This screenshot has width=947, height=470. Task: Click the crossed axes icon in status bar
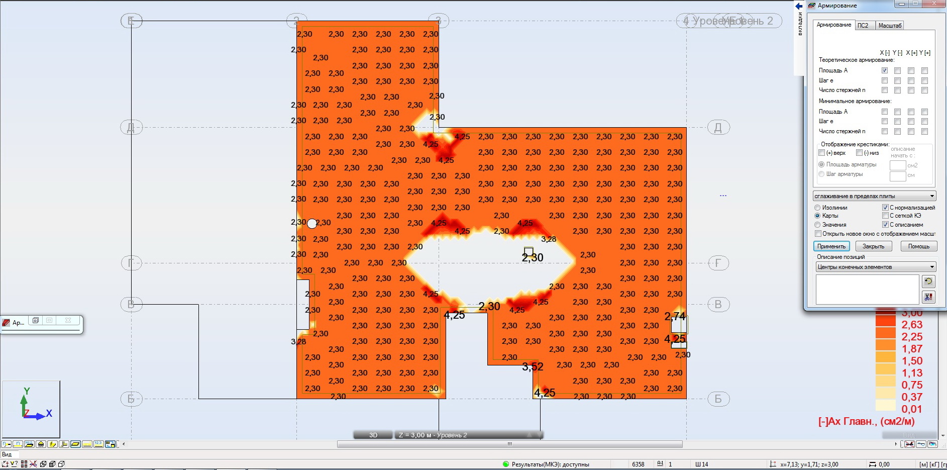click(x=33, y=464)
